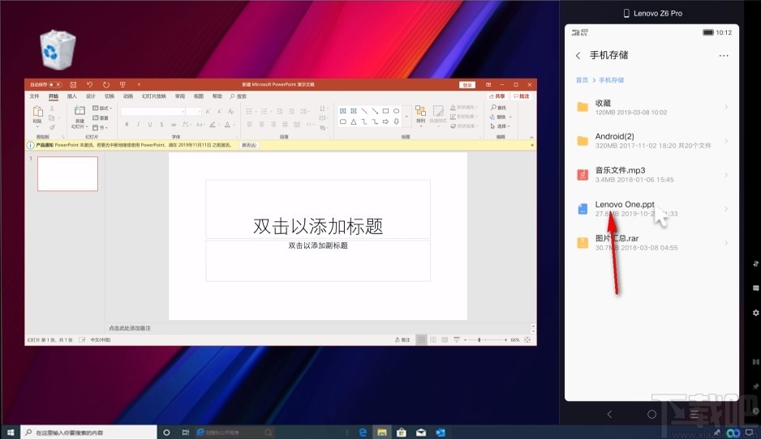Click the Activate (激活) button in notification bar
Screen dimensions: 761x439
click(249, 145)
